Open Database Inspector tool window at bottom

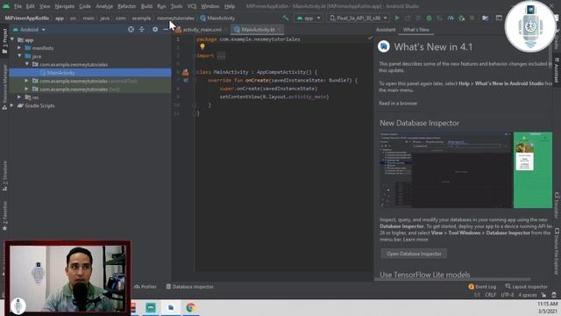[x=189, y=287]
